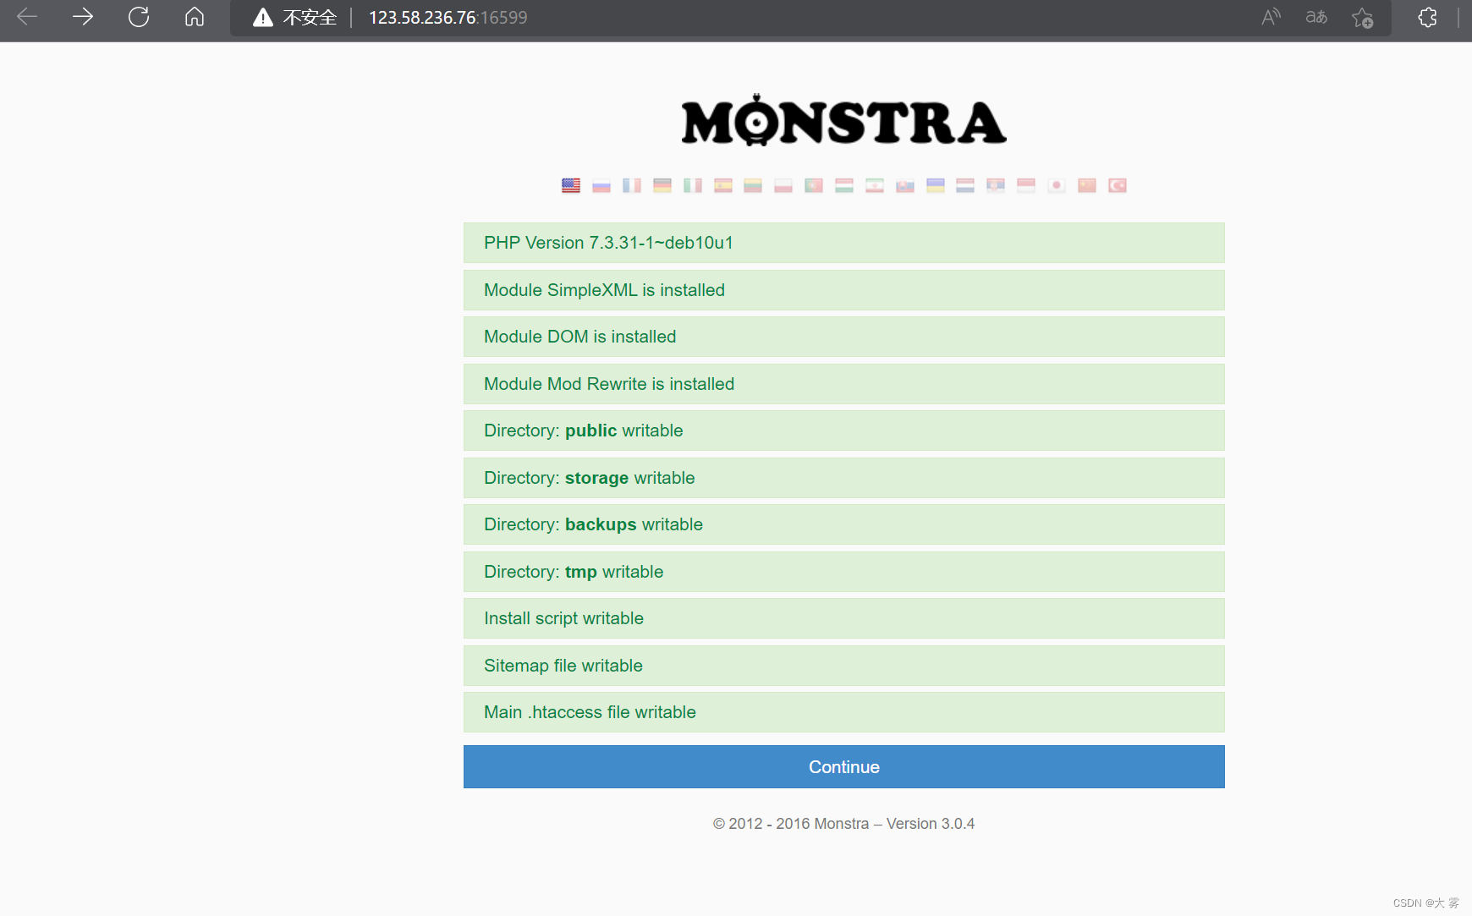Go back in browser history
1472x916 pixels.
point(27,17)
